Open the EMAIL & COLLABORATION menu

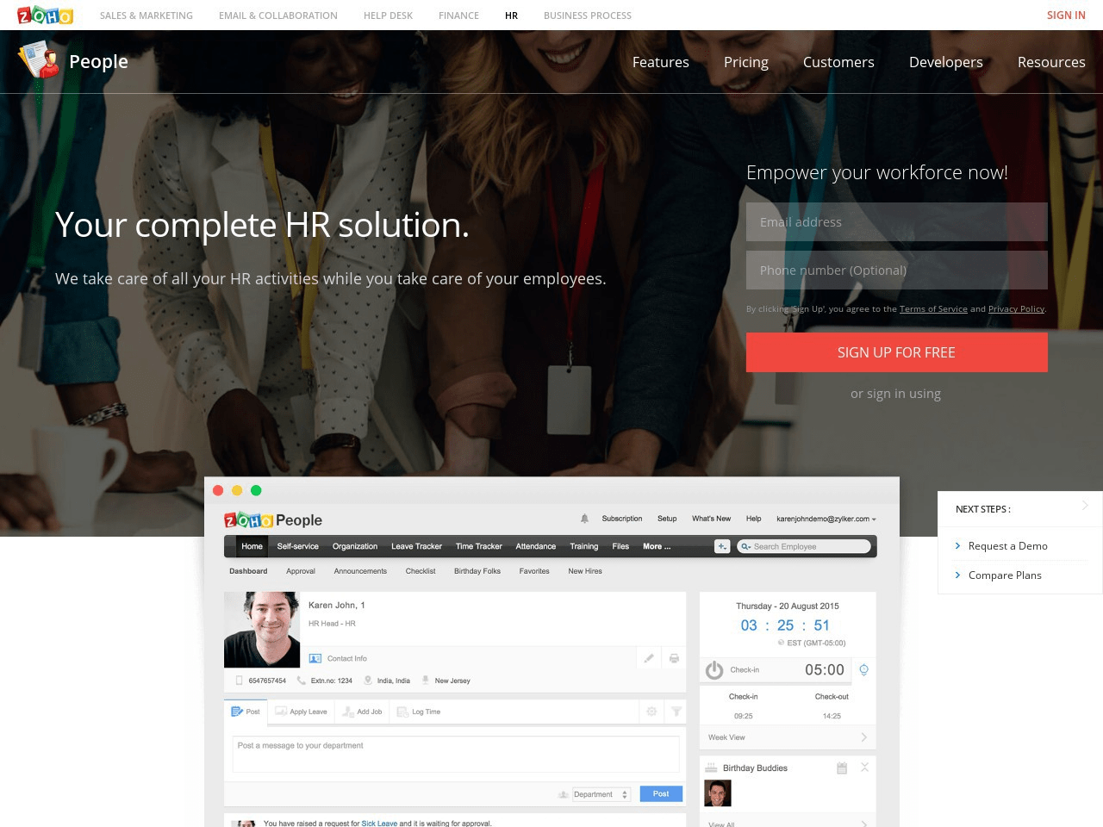pos(278,16)
